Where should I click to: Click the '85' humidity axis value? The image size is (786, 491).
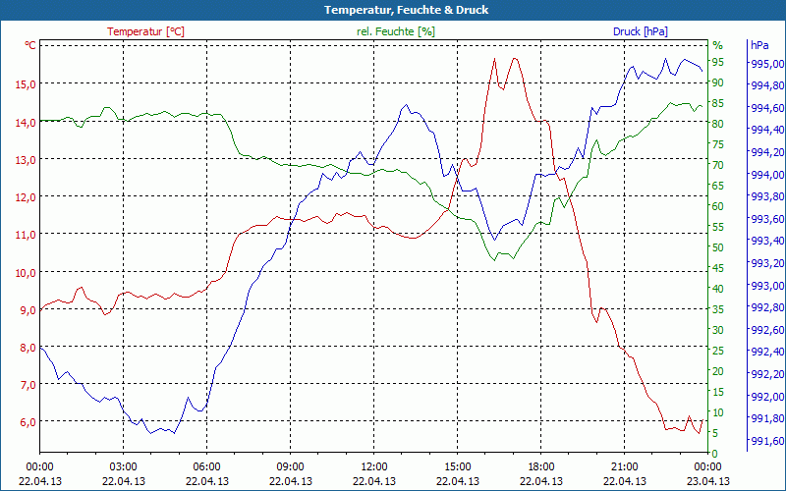718,103
